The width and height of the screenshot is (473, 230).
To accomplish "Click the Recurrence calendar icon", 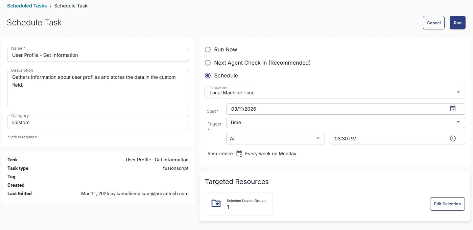I will coord(239,154).
